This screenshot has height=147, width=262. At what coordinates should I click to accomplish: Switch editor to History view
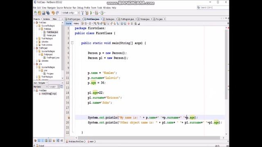click(76, 24)
